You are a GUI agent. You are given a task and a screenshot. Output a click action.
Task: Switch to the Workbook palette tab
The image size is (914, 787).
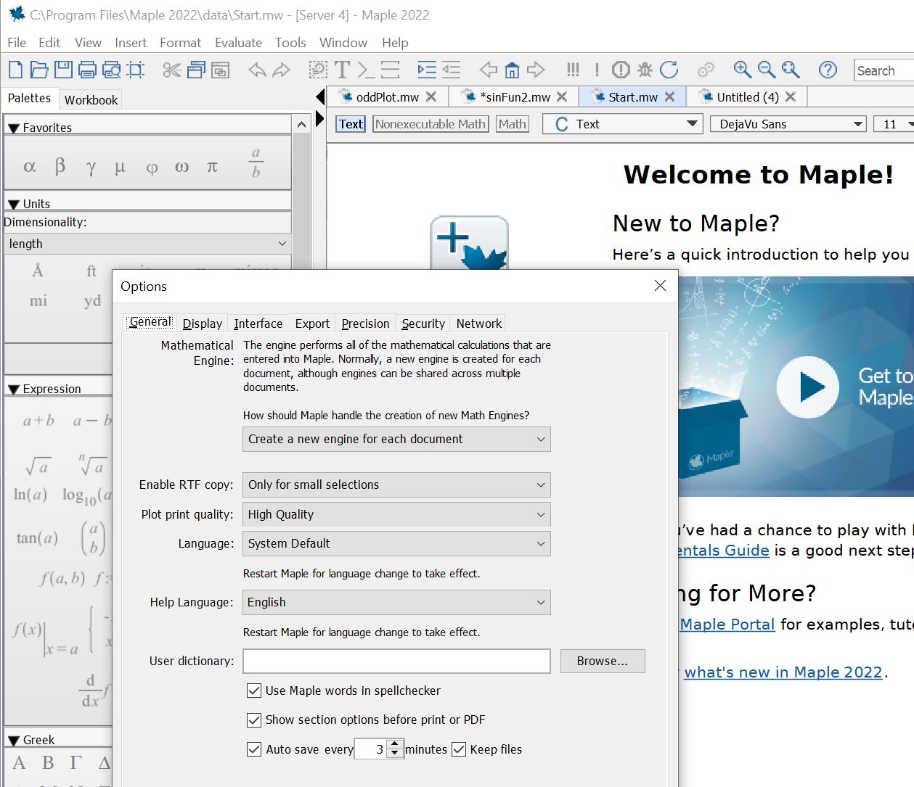pyautogui.click(x=91, y=100)
